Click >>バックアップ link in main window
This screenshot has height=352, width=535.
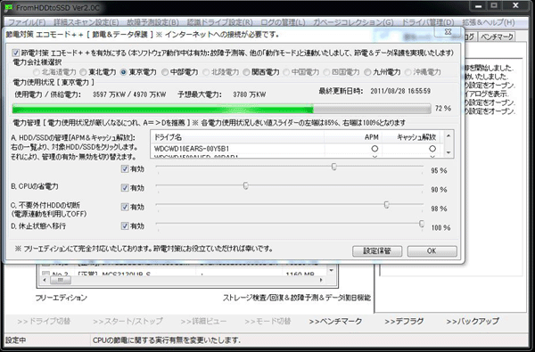[x=473, y=322]
